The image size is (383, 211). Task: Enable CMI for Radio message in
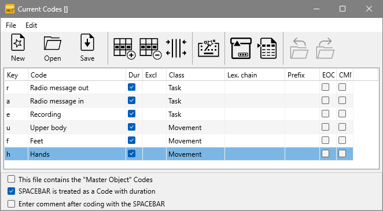tap(342, 101)
